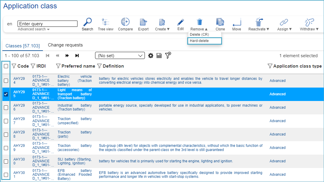Expand the Advanced search options
Screen dimensions: 324x182
coord(34,29)
